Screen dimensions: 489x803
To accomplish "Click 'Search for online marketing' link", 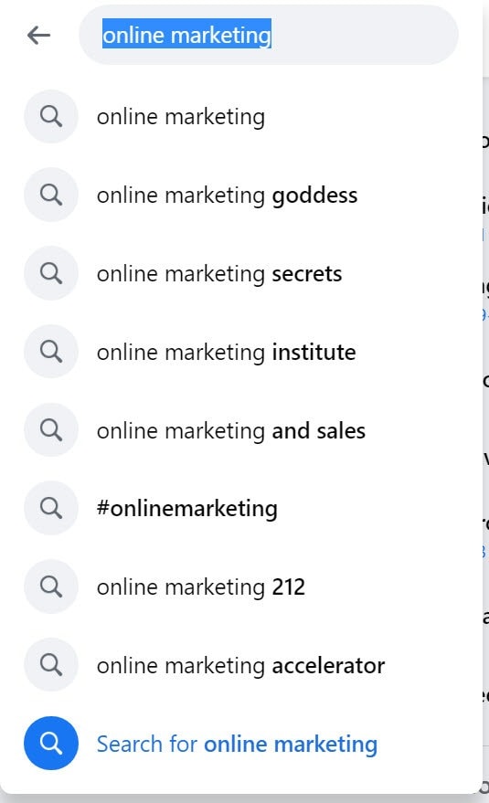I will pos(237,744).
